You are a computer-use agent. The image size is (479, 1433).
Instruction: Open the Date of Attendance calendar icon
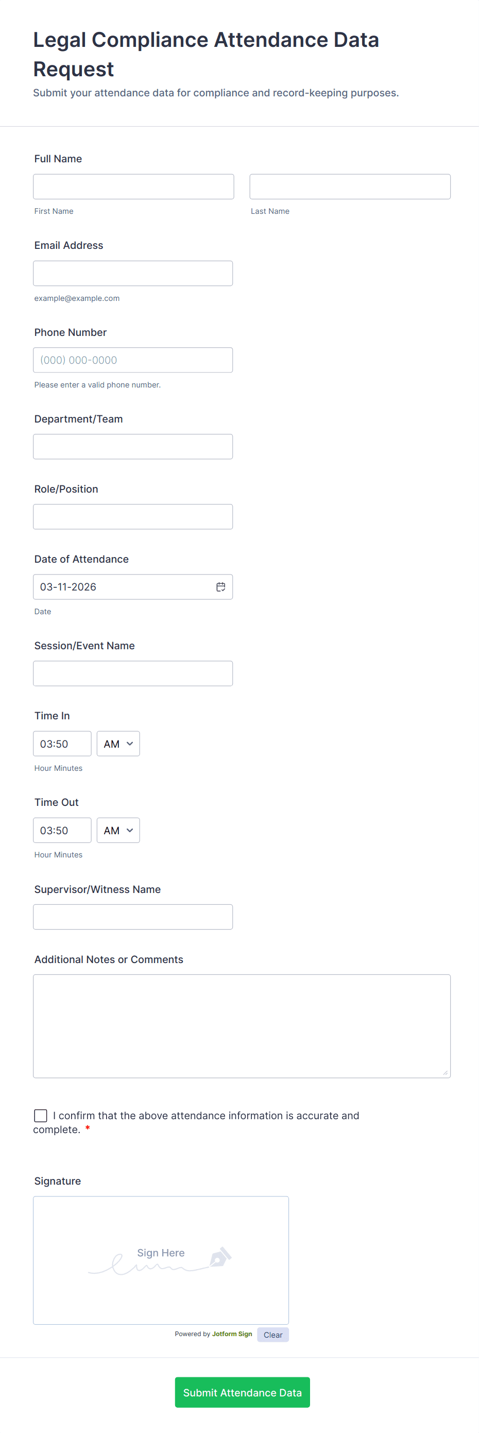[221, 587]
